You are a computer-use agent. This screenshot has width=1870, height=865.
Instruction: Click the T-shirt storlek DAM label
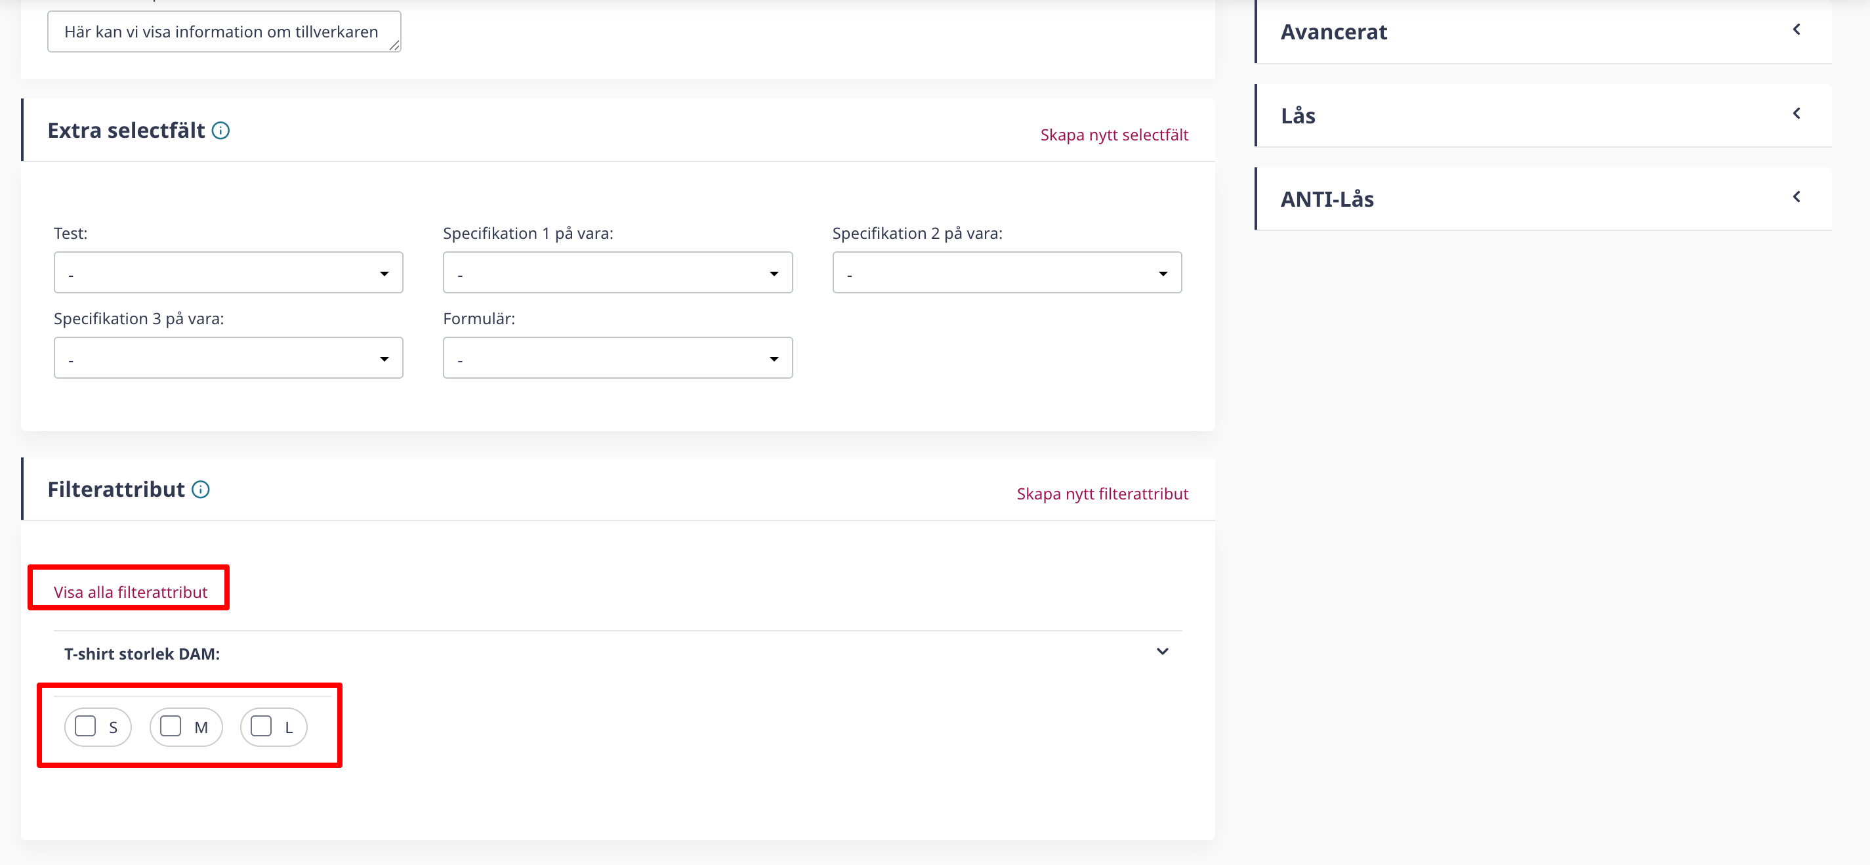point(142,654)
